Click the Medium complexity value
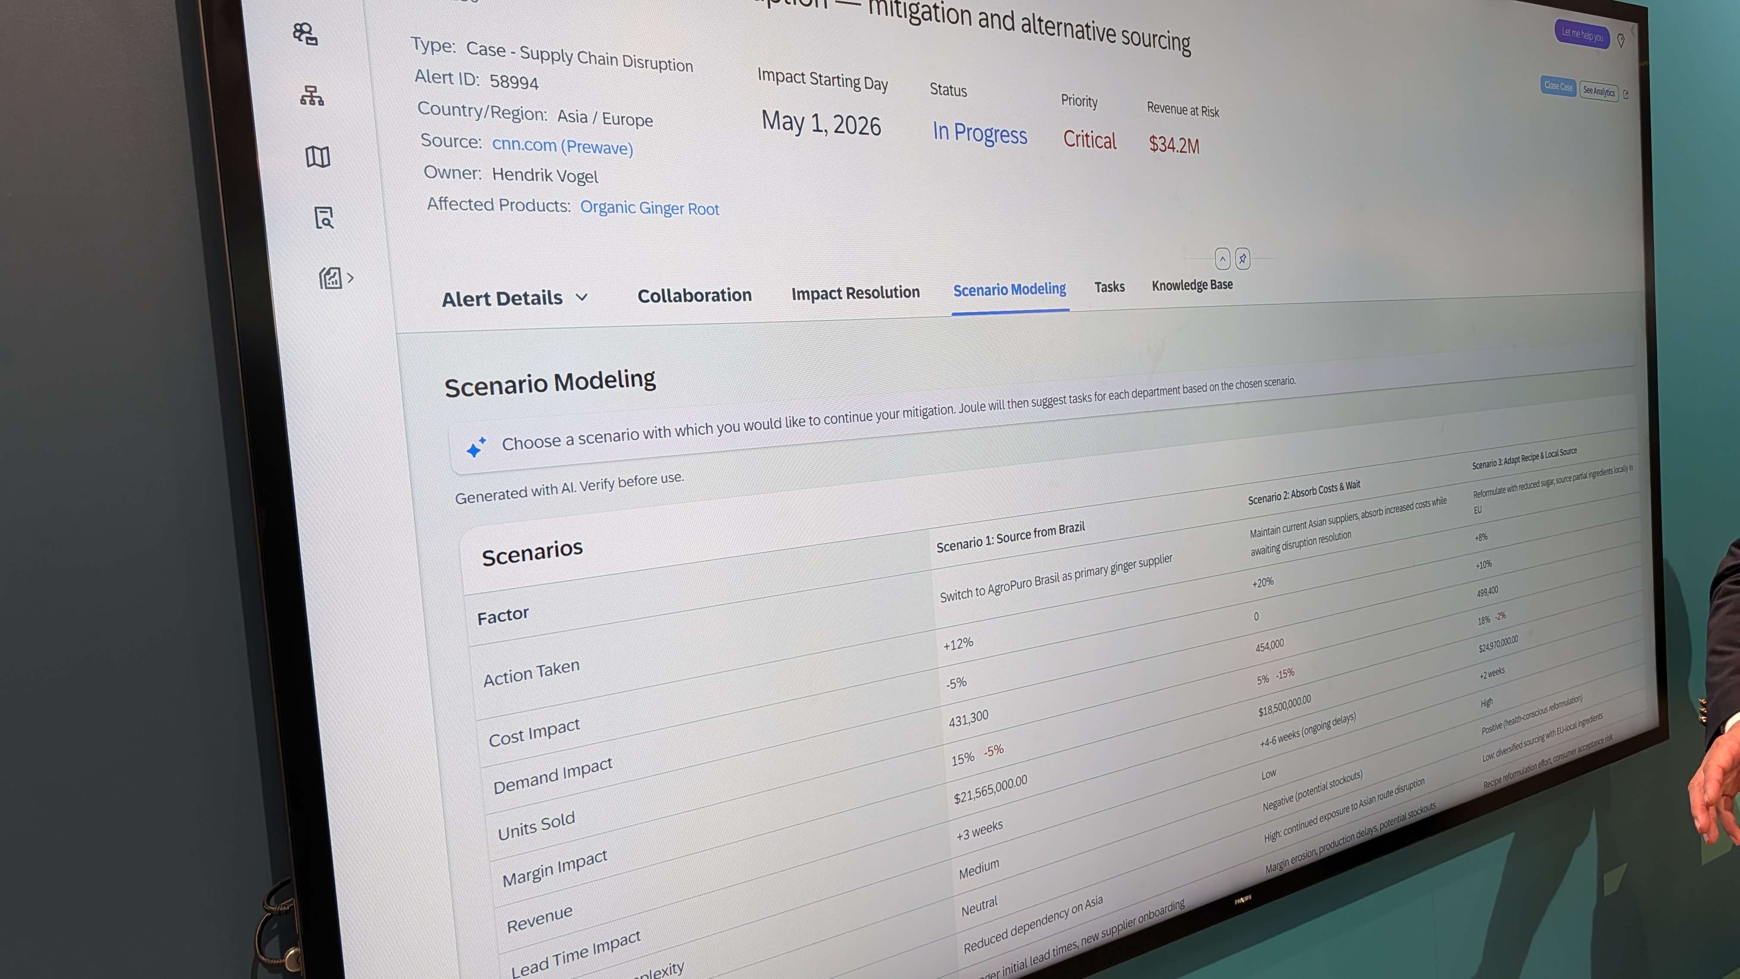The image size is (1740, 979). (979, 868)
